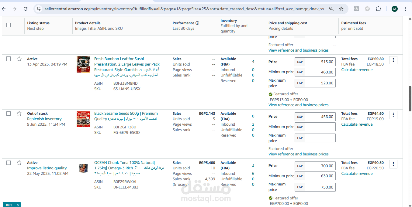Screen dimensions: 412x207
Task: Open inbound quantity 6 for OCEAN Chunk Tuna
Action: click(x=253, y=174)
